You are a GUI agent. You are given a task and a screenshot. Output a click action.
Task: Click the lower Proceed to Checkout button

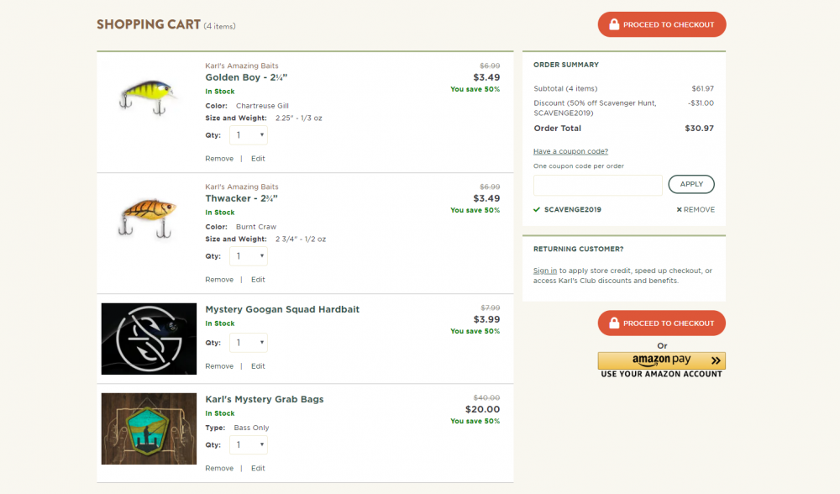coord(662,323)
